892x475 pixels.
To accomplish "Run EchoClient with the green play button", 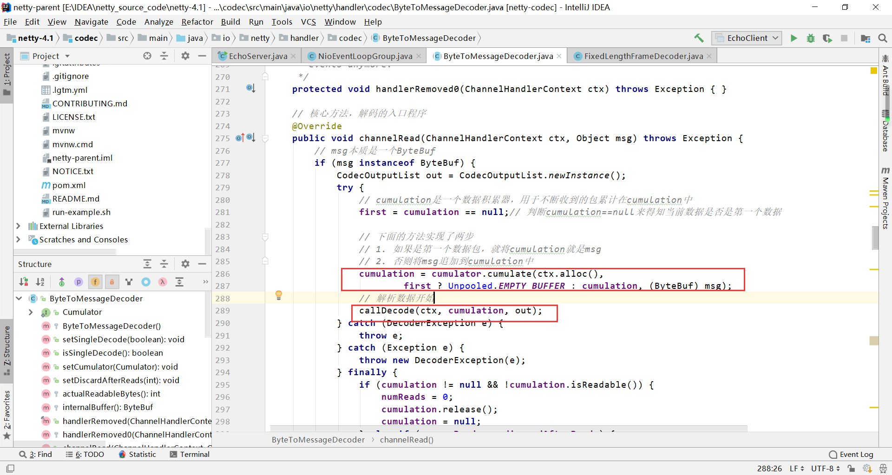I will coord(794,38).
